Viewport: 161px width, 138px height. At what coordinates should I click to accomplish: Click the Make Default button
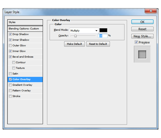[74, 44]
